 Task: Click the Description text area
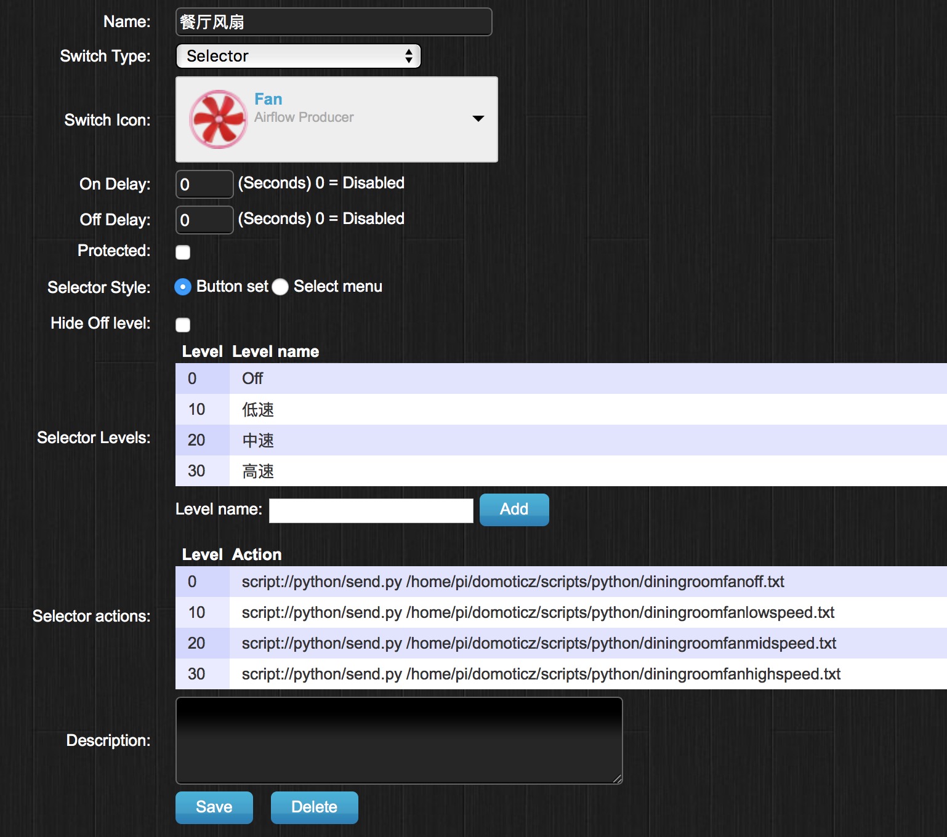click(x=399, y=740)
